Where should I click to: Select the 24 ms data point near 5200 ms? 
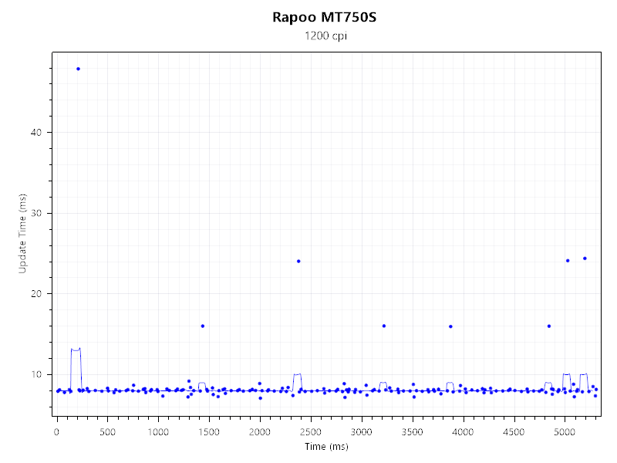point(585,259)
